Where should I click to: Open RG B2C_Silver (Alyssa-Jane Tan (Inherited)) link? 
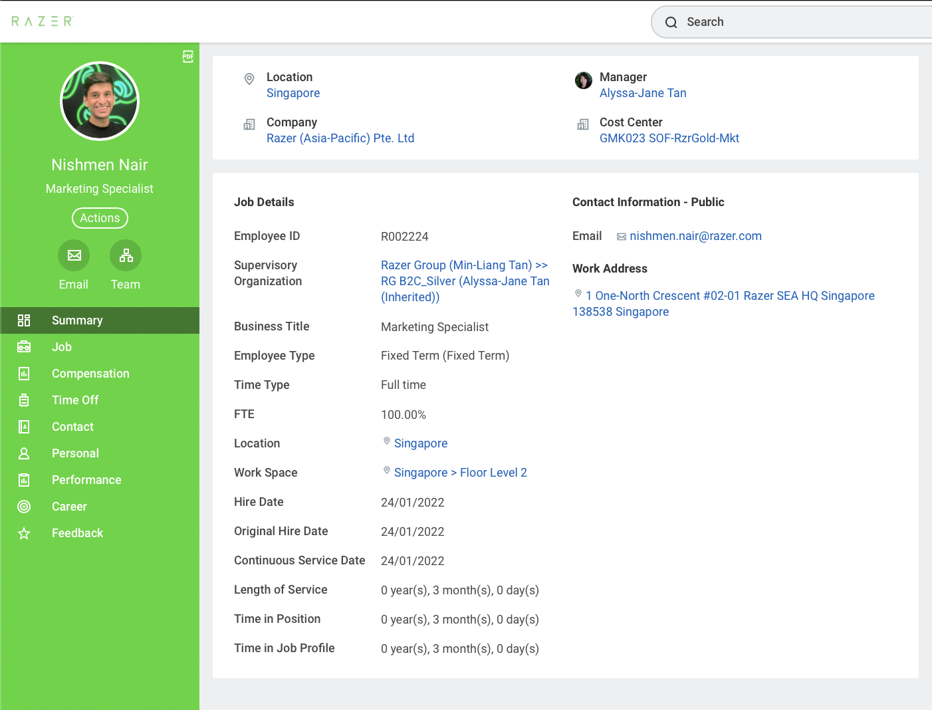tap(465, 289)
